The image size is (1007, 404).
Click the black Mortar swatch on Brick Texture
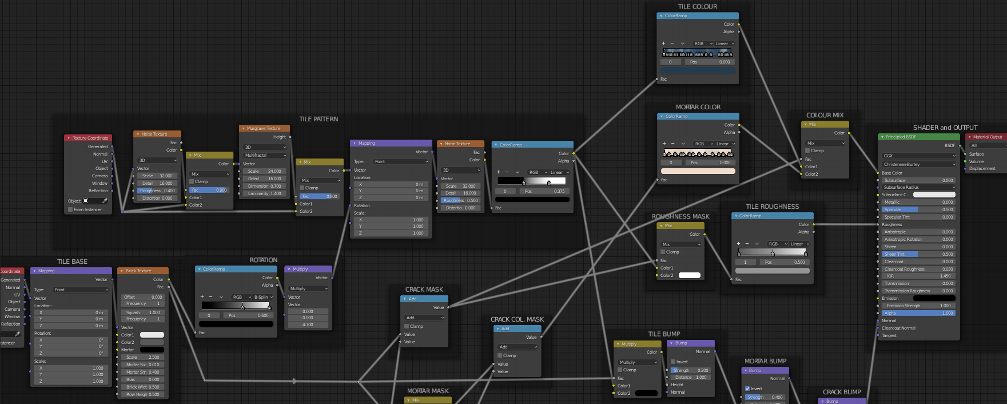point(152,350)
